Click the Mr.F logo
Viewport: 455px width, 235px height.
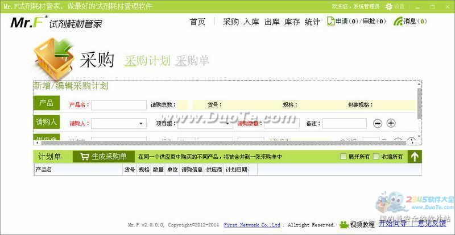pyautogui.click(x=28, y=22)
